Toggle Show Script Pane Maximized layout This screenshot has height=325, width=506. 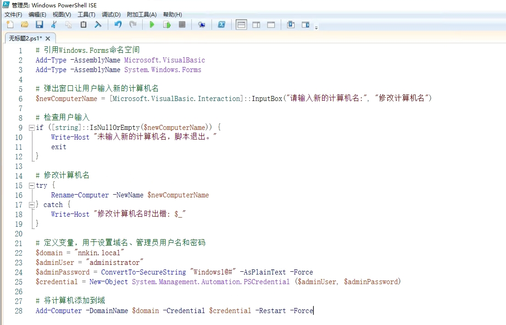(271, 25)
